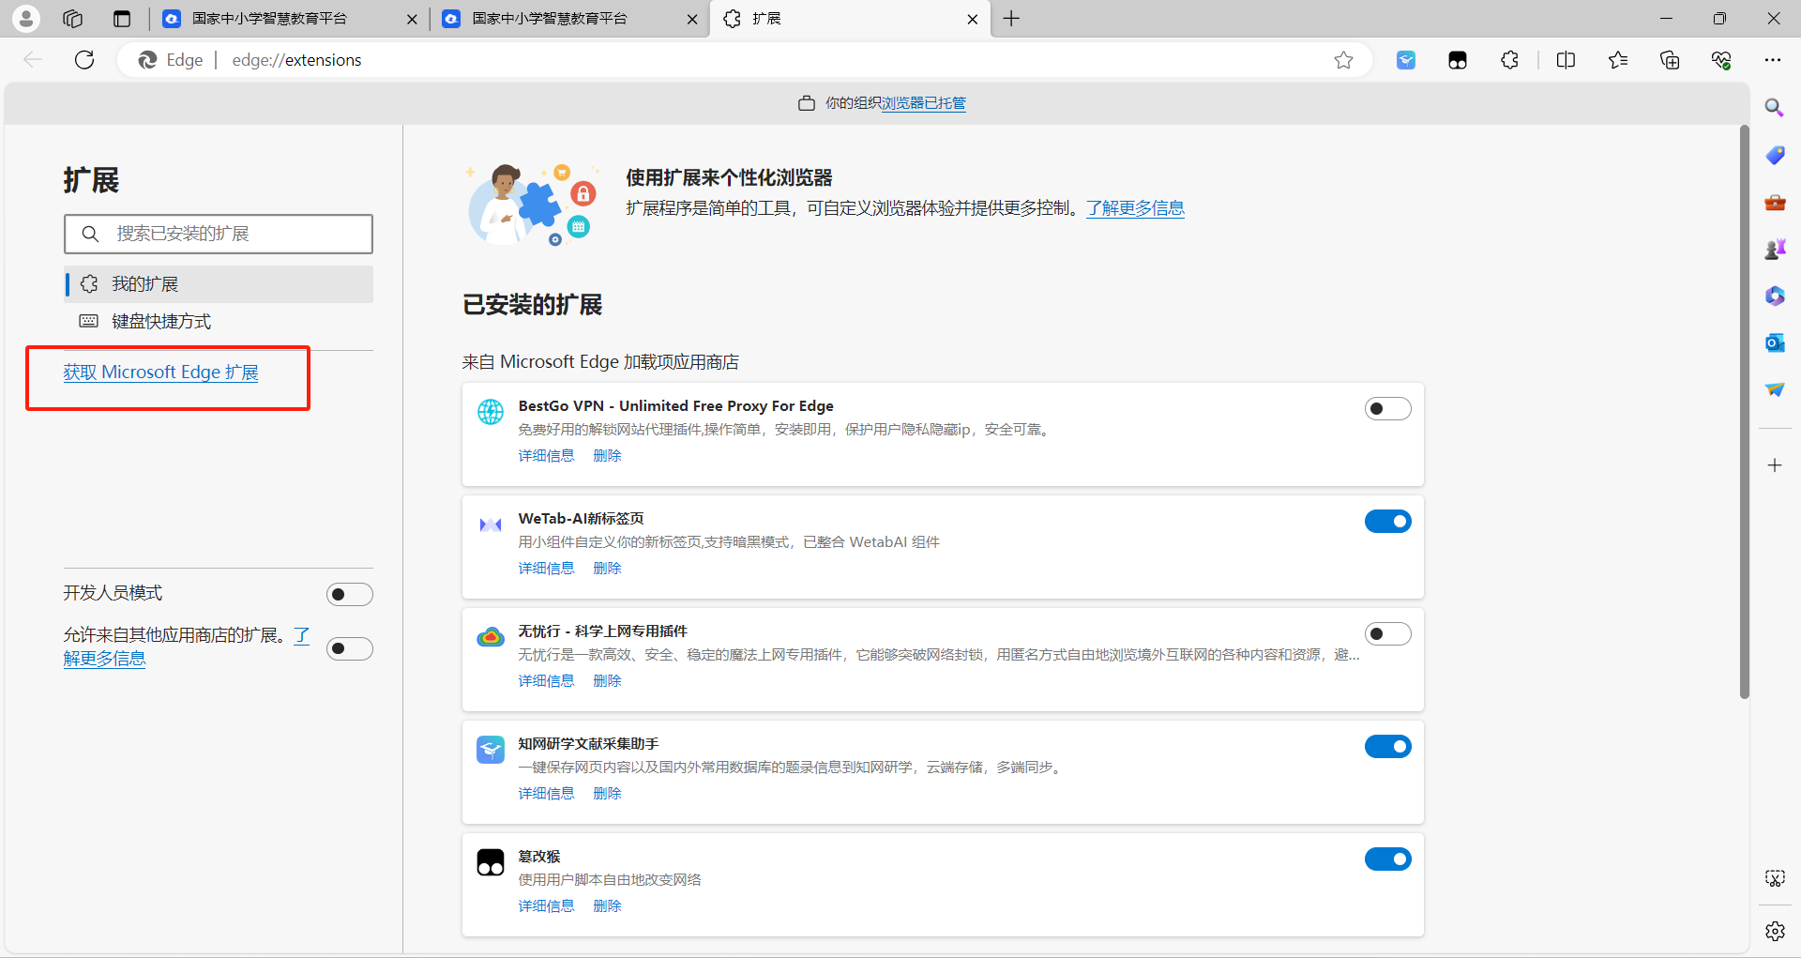Open sidebar Shopping tag icon
1801x958 pixels.
click(1775, 155)
